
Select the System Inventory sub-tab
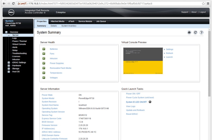point(69,26)
